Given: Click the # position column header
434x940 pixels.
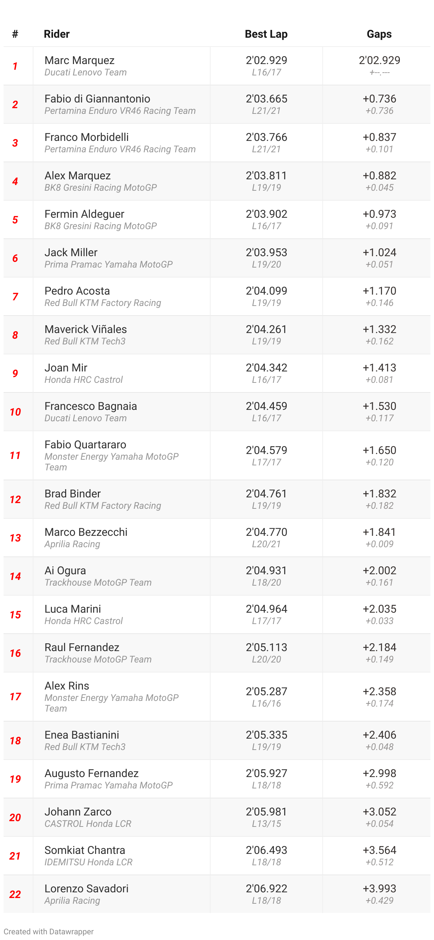Looking at the screenshot, I should click(x=15, y=34).
